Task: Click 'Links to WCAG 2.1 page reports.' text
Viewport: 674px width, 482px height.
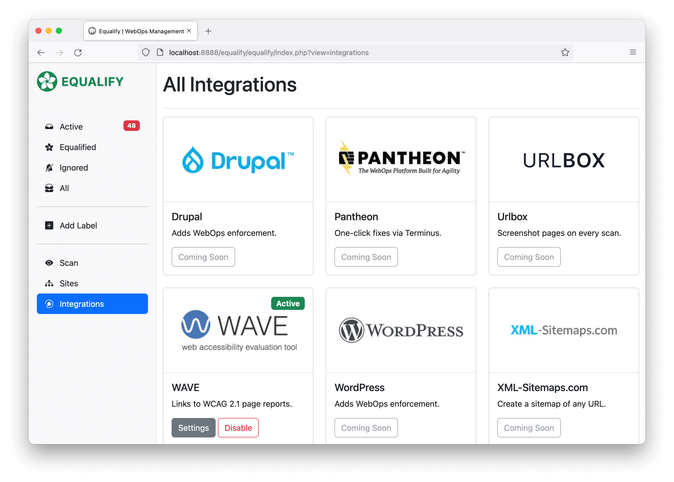Action: tap(231, 404)
